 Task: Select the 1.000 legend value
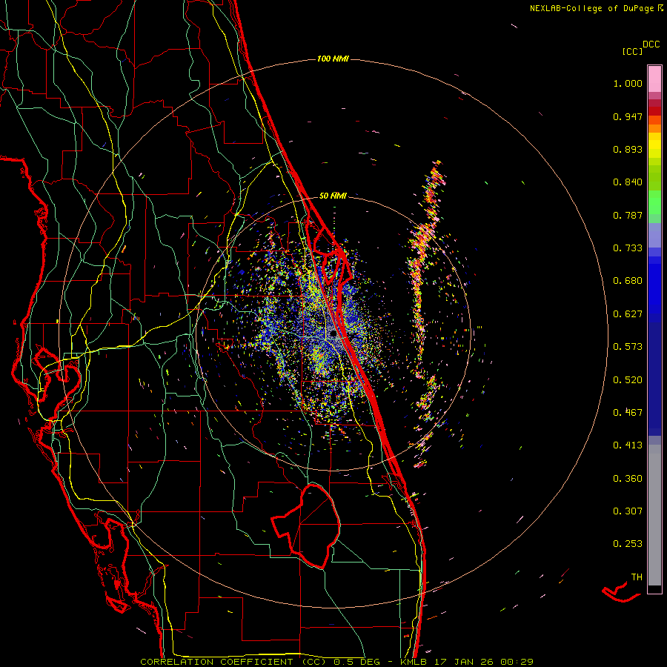pyautogui.click(x=628, y=83)
